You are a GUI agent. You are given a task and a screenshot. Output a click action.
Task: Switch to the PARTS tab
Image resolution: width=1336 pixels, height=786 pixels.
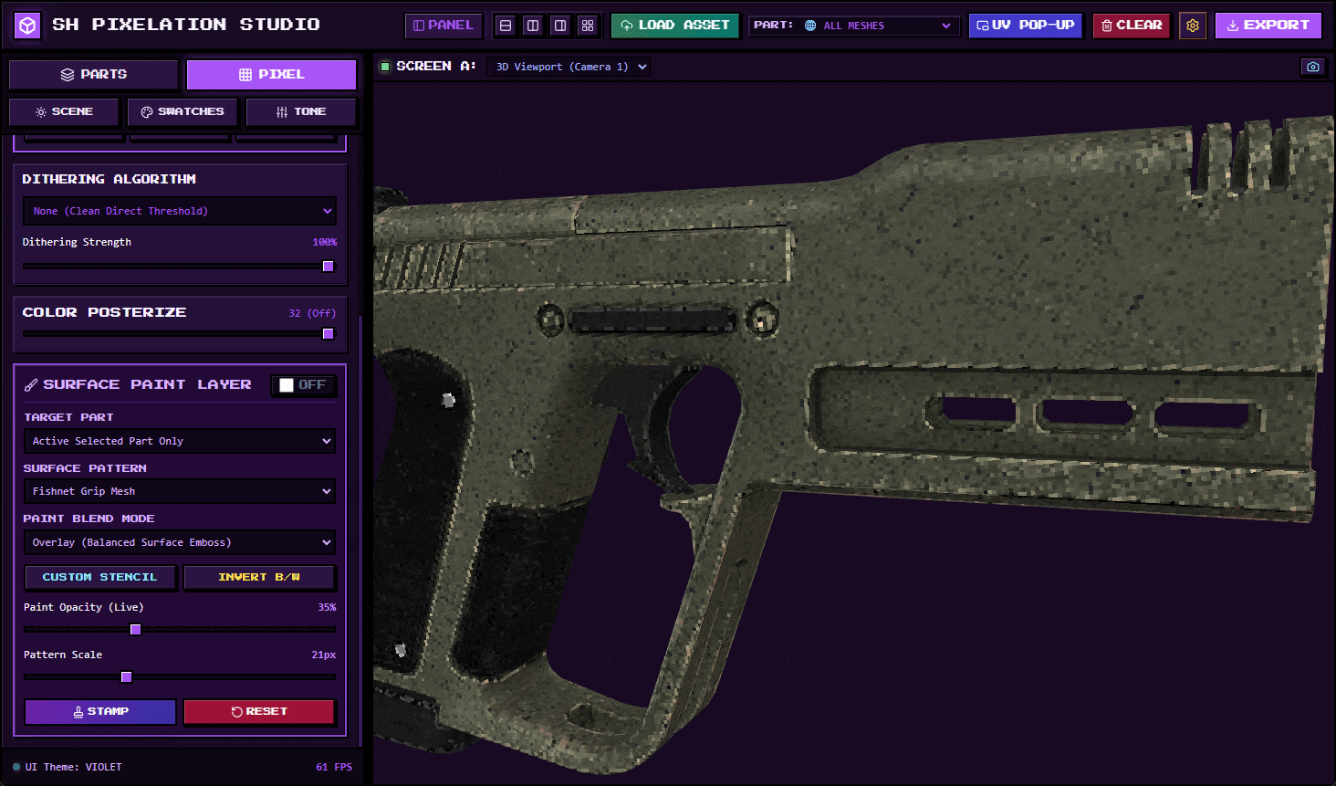coord(94,75)
